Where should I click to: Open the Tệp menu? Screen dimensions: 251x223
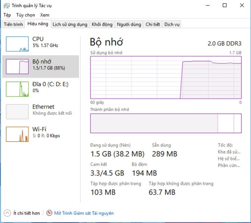tap(7, 15)
